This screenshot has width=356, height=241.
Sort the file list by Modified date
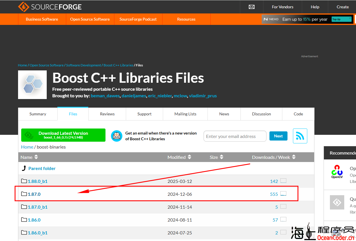point(179,157)
